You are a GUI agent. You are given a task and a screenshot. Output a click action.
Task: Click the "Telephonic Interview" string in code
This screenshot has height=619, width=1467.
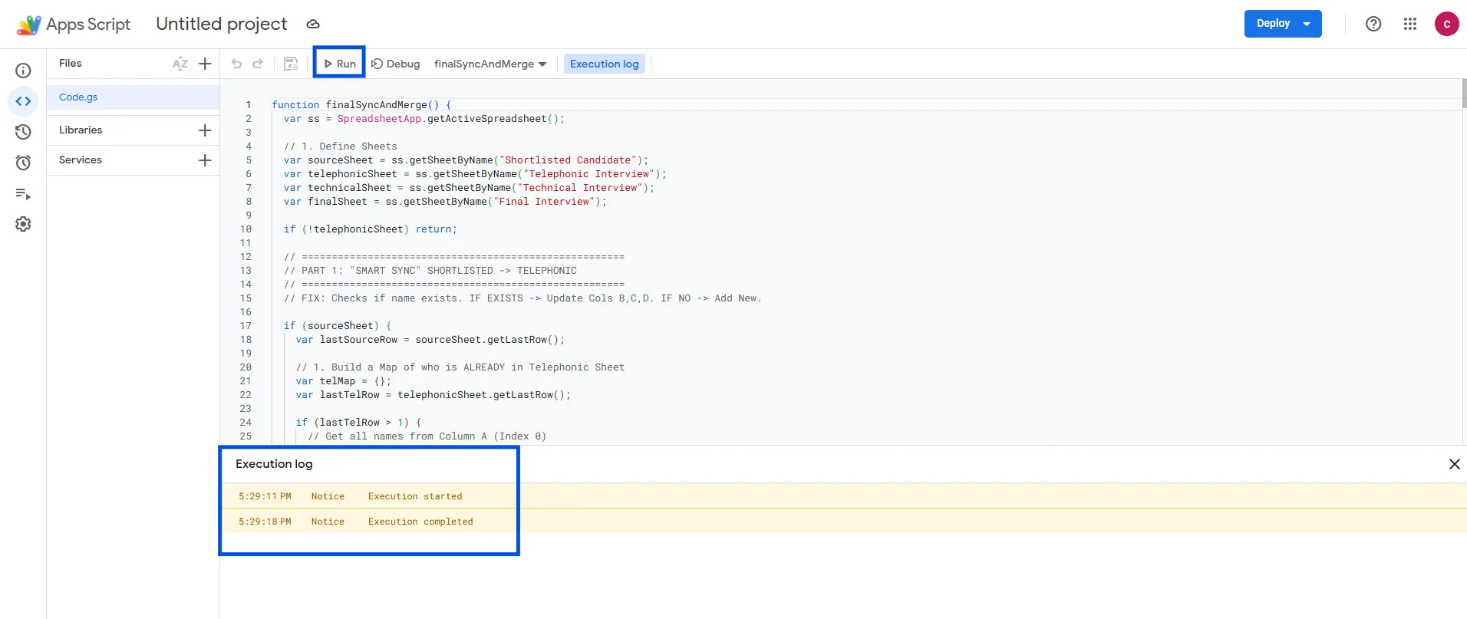coord(589,174)
